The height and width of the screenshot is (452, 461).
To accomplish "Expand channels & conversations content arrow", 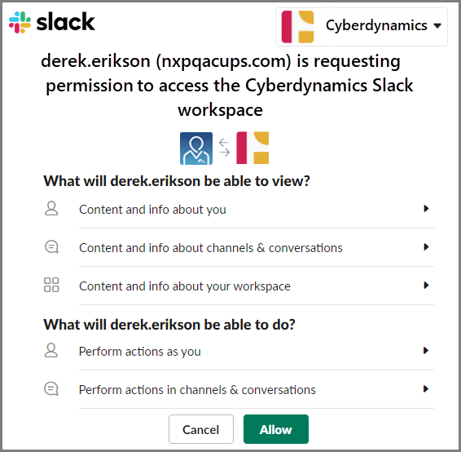I will point(426,247).
